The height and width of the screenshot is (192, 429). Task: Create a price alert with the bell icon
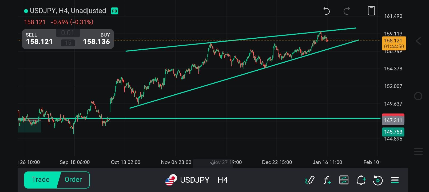click(361, 180)
